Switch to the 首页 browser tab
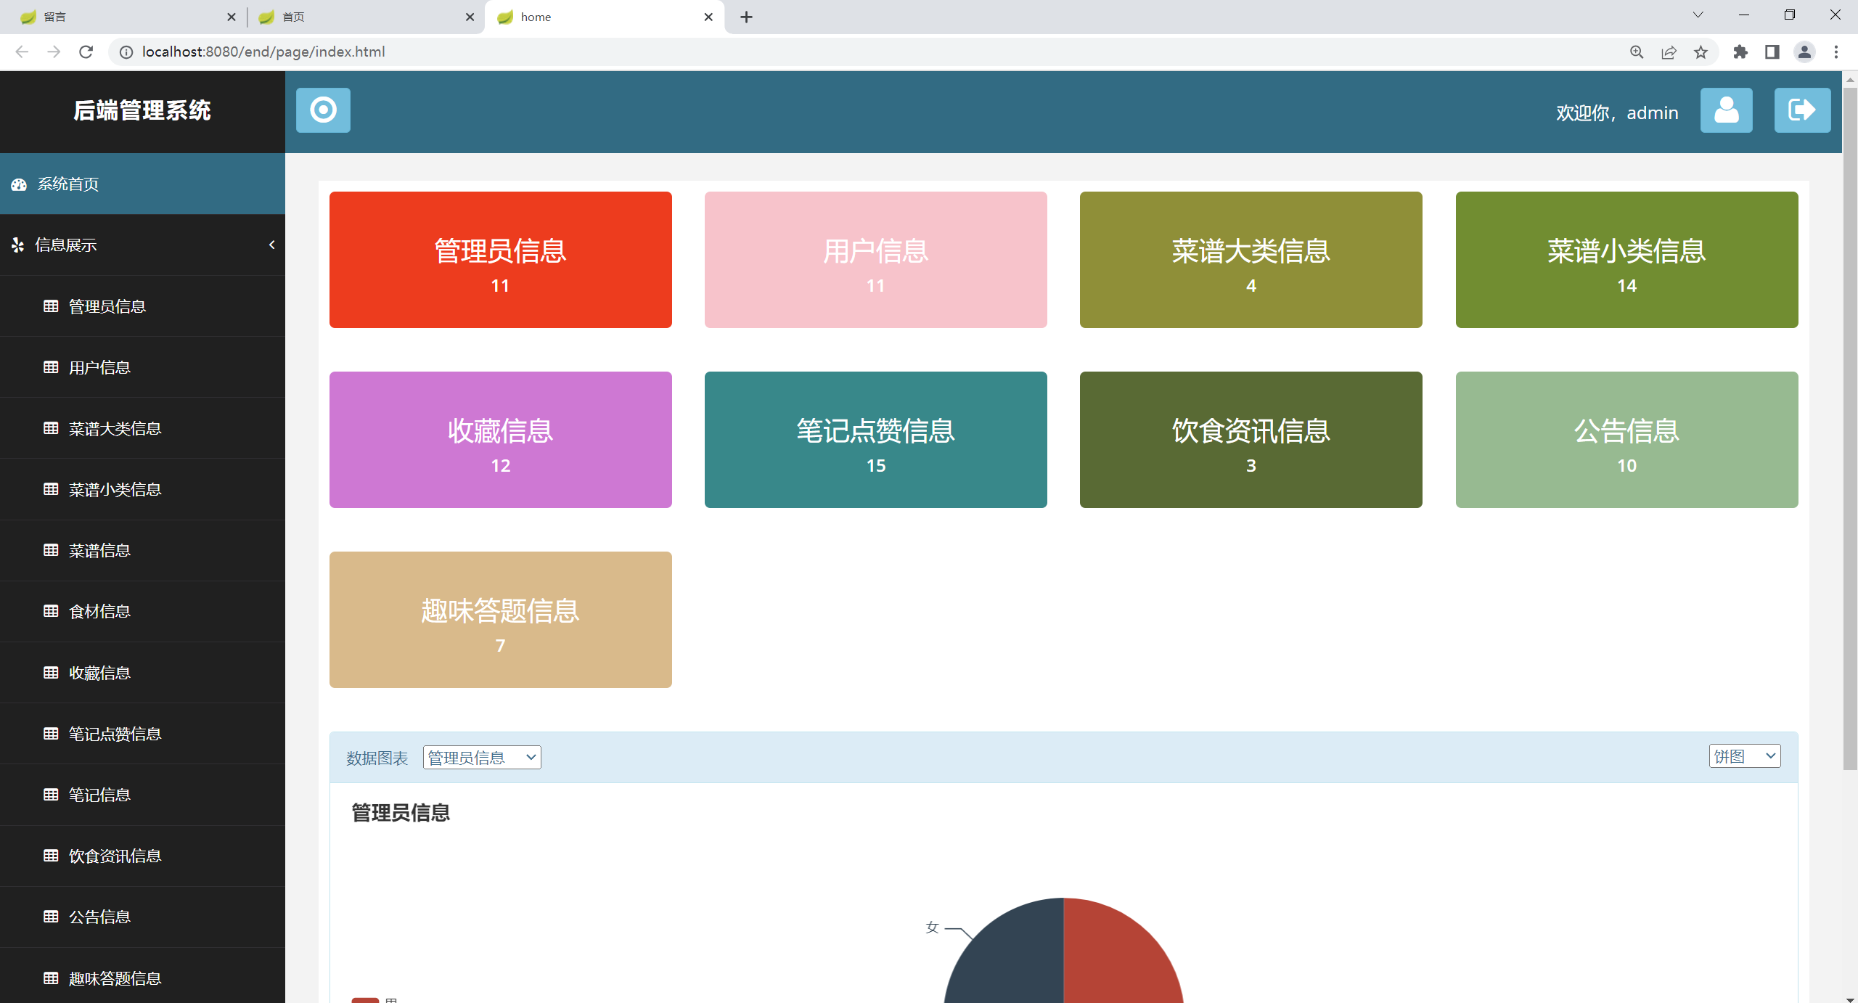The image size is (1858, 1003). tap(366, 17)
